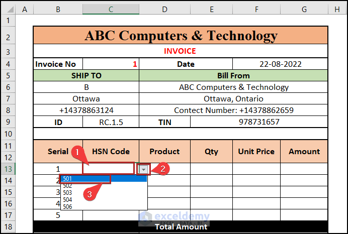
Task: Choose 506 from the dropdown list
Action: 104,206
